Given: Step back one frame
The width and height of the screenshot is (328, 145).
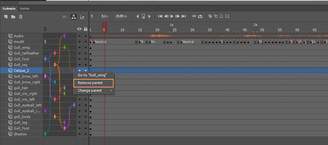Looking at the screenshot, I should pyautogui.click(x=166, y=16).
